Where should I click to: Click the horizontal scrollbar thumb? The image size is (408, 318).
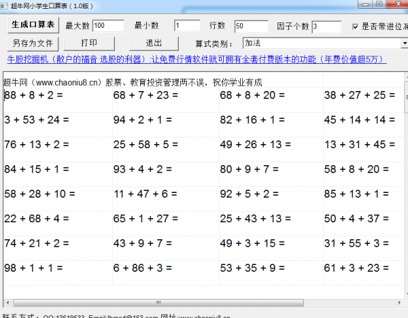click(x=158, y=302)
